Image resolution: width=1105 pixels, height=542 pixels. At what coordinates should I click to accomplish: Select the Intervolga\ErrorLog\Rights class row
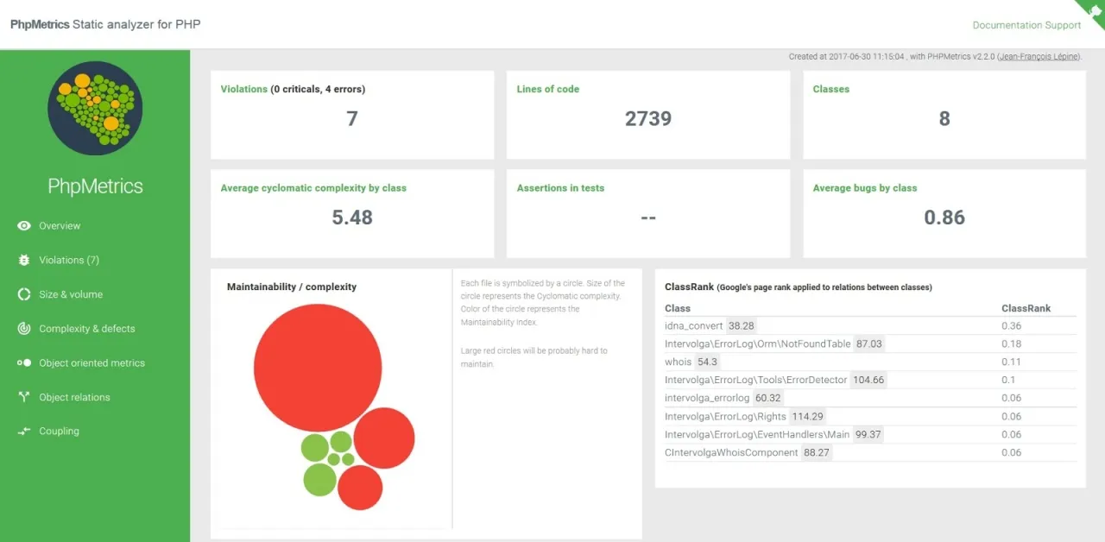tap(724, 417)
